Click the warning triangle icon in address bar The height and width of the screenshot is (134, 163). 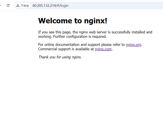18,6
